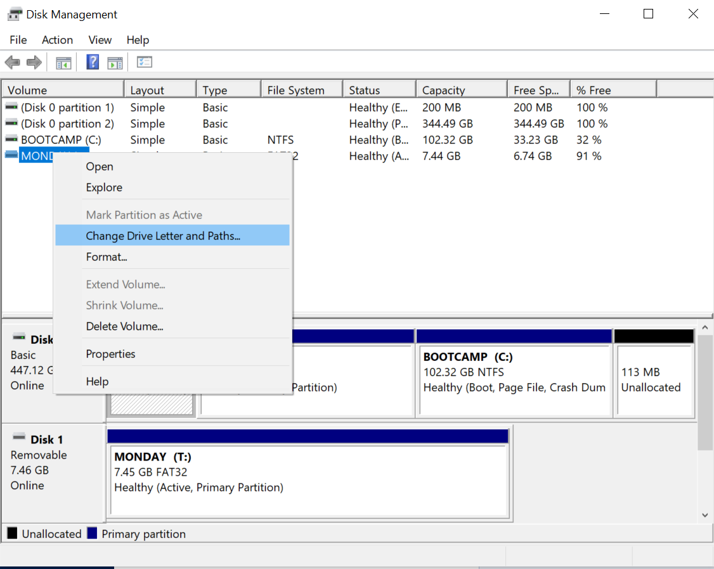The image size is (714, 569).
Task: Click the Settings checklist toolbar icon
Action: pyautogui.click(x=145, y=62)
